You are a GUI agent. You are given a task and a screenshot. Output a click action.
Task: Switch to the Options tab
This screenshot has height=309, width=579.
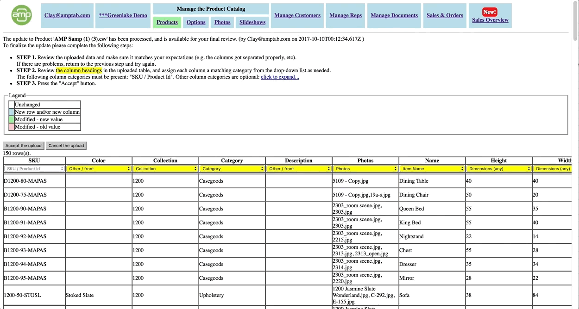196,22
